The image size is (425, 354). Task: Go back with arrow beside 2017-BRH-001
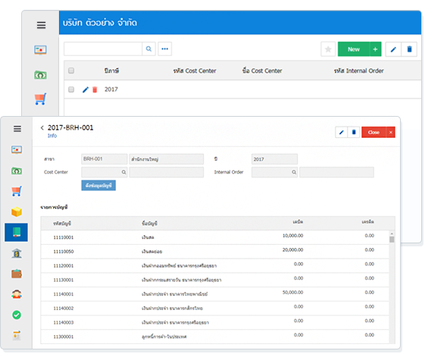(x=42, y=128)
